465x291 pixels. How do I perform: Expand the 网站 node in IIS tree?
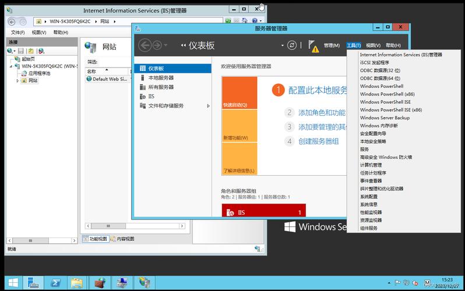pyautogui.click(x=17, y=80)
